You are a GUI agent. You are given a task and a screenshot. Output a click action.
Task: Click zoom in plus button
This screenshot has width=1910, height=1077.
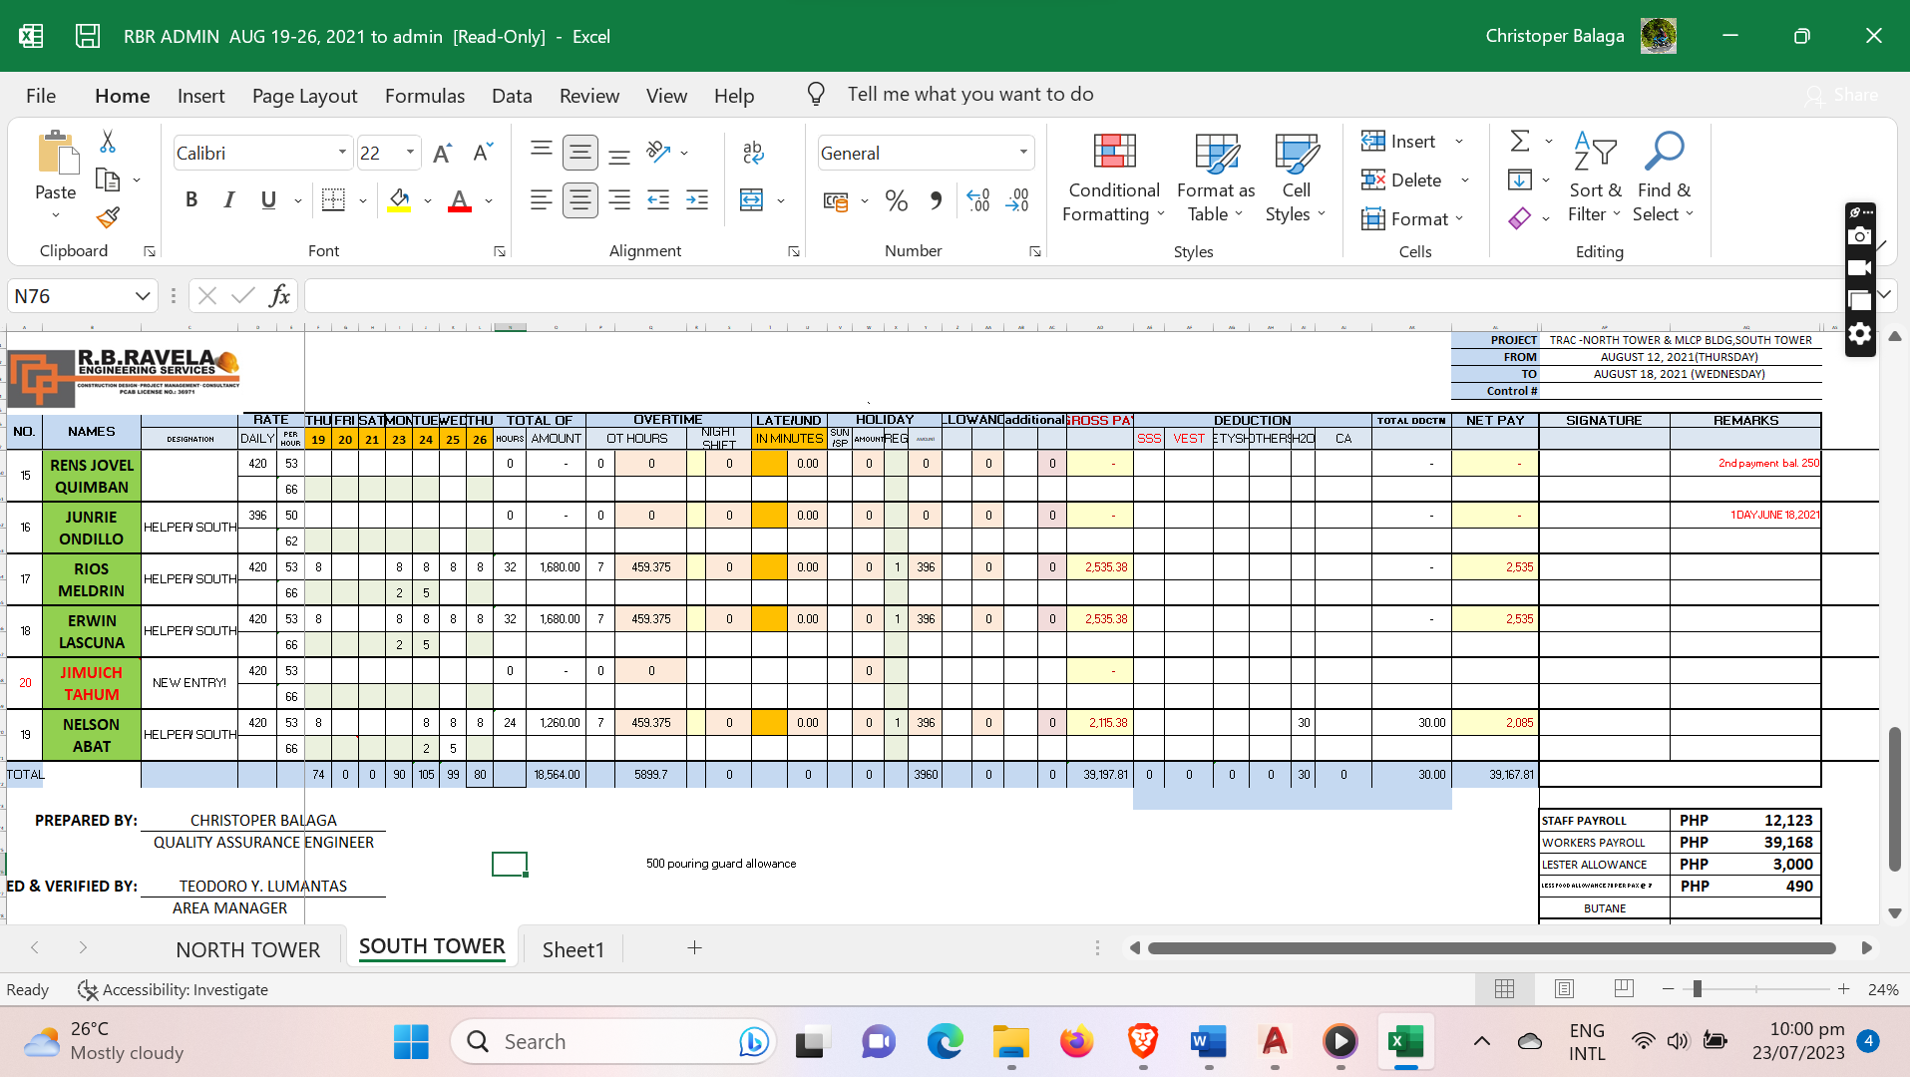1844,989
